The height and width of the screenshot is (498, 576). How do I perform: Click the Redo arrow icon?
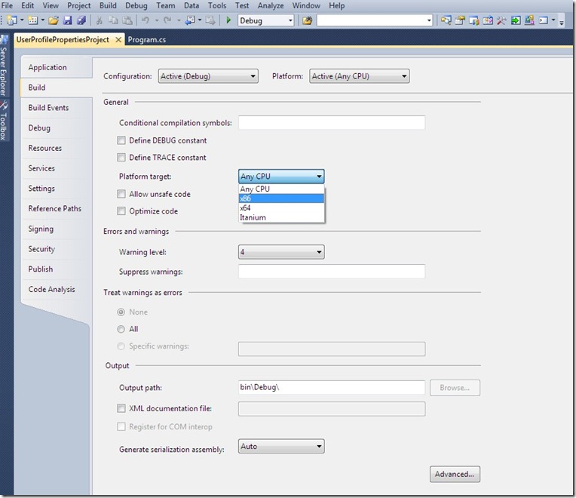point(167,20)
